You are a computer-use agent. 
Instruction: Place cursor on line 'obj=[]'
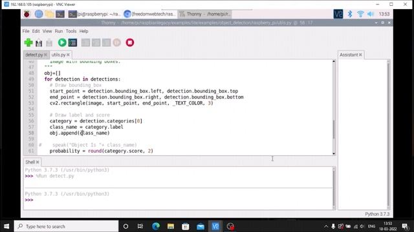coord(52,73)
